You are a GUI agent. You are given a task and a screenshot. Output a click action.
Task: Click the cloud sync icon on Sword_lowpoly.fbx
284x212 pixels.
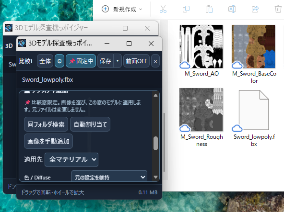coord(237,128)
